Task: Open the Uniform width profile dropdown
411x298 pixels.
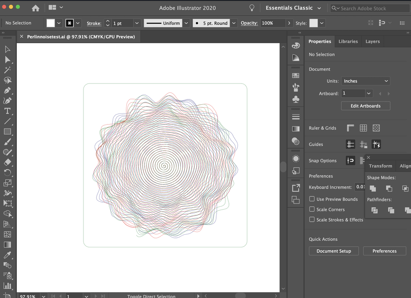Action: pyautogui.click(x=186, y=23)
